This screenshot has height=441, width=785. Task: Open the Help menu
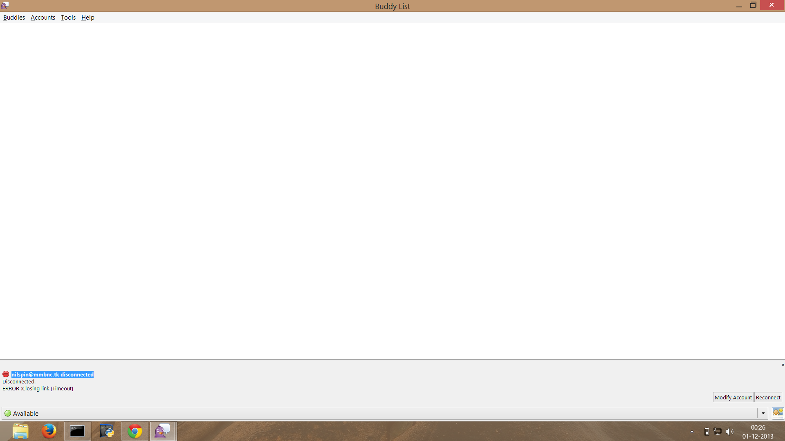click(88, 18)
